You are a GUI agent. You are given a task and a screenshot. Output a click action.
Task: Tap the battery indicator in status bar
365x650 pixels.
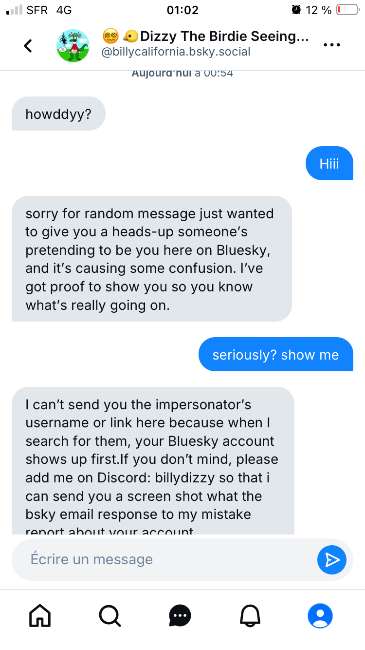347,10
